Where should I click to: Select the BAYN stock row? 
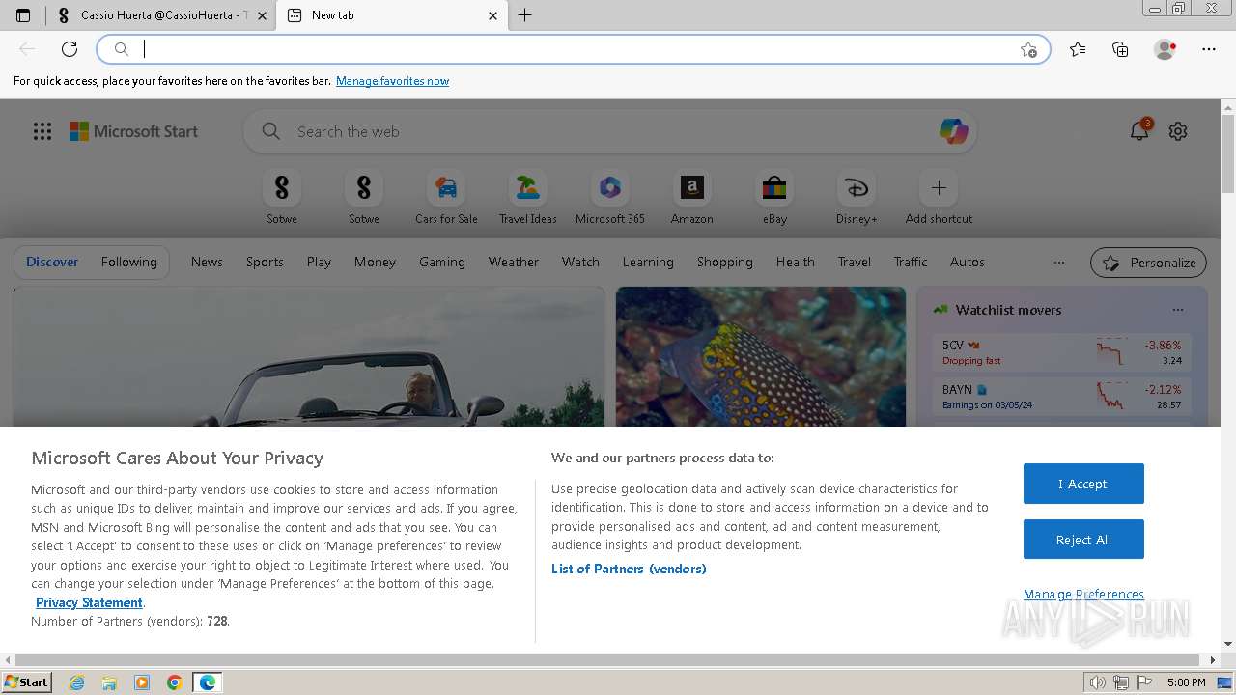(x=1062, y=397)
